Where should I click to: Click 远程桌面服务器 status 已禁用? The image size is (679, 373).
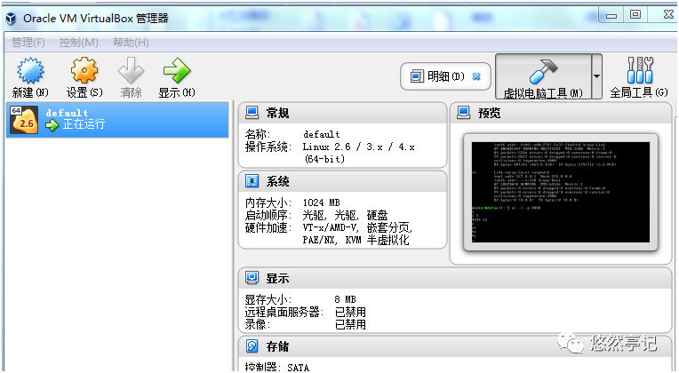[x=350, y=312]
